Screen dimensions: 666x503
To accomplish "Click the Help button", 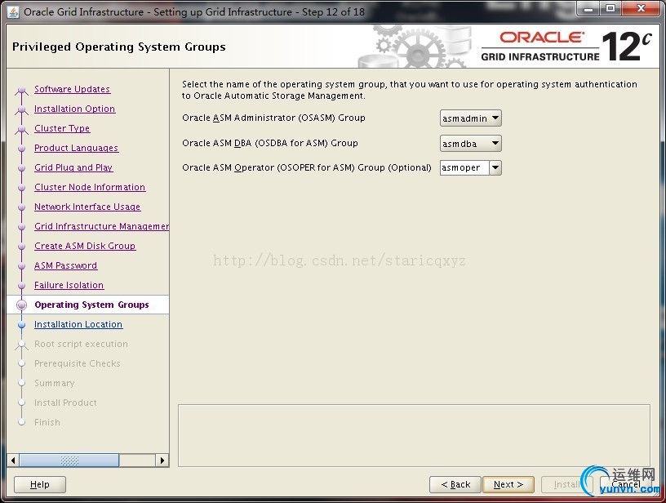I will tap(40, 484).
